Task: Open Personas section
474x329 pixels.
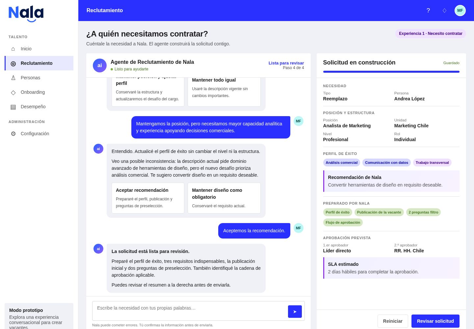Action: [39, 78]
